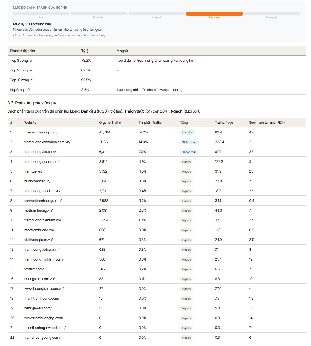Open the tramhuongkyanh.com/ website link

(42, 162)
